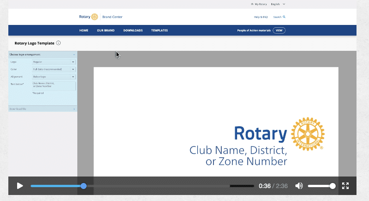The height and width of the screenshot is (201, 369).
Task: Click the info icon beside Rotary Logo Template
Action: coord(58,43)
